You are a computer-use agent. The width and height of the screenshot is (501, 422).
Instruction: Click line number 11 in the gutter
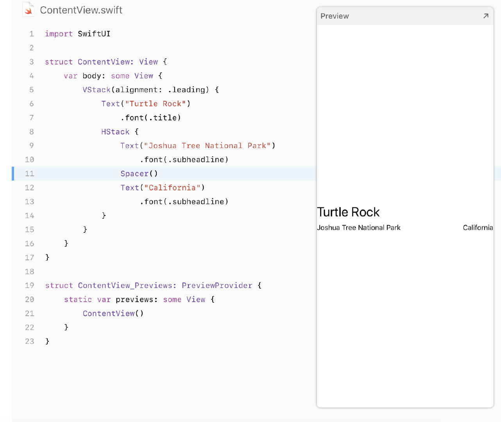point(29,173)
